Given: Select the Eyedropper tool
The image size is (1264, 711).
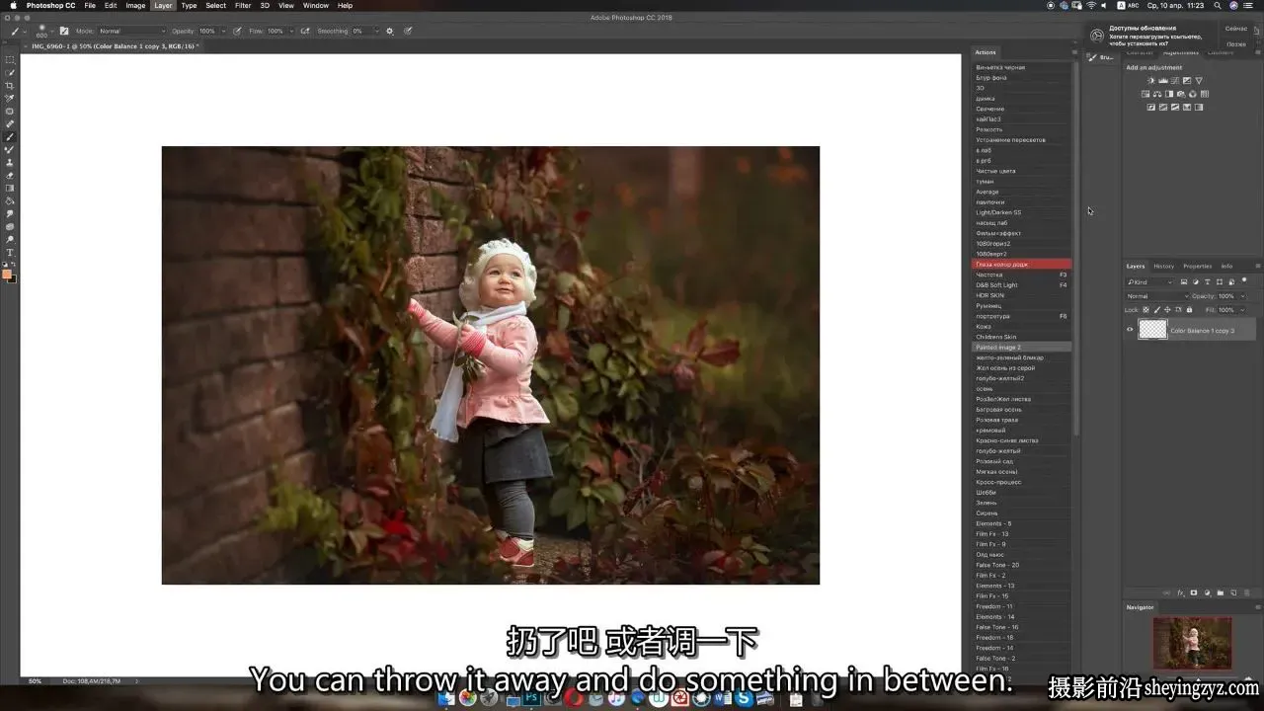Looking at the screenshot, I should (10, 98).
